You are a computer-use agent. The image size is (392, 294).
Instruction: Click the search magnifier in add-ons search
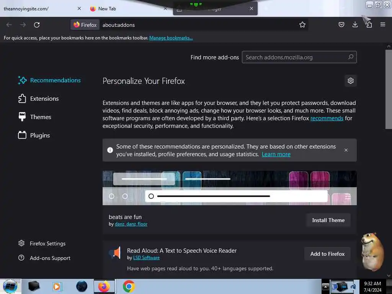click(x=351, y=57)
